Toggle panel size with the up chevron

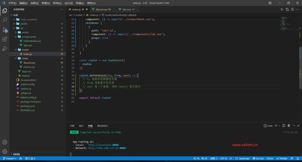(294, 126)
